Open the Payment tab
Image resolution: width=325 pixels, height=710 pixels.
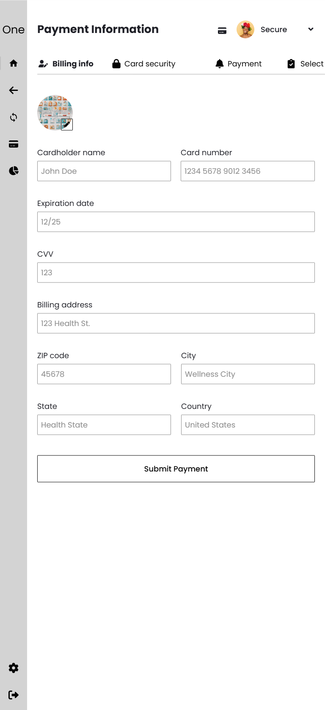coord(239,64)
